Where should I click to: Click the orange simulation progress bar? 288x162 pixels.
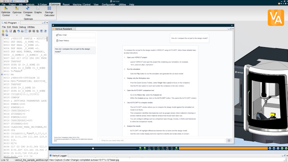pyautogui.click(x=223, y=148)
